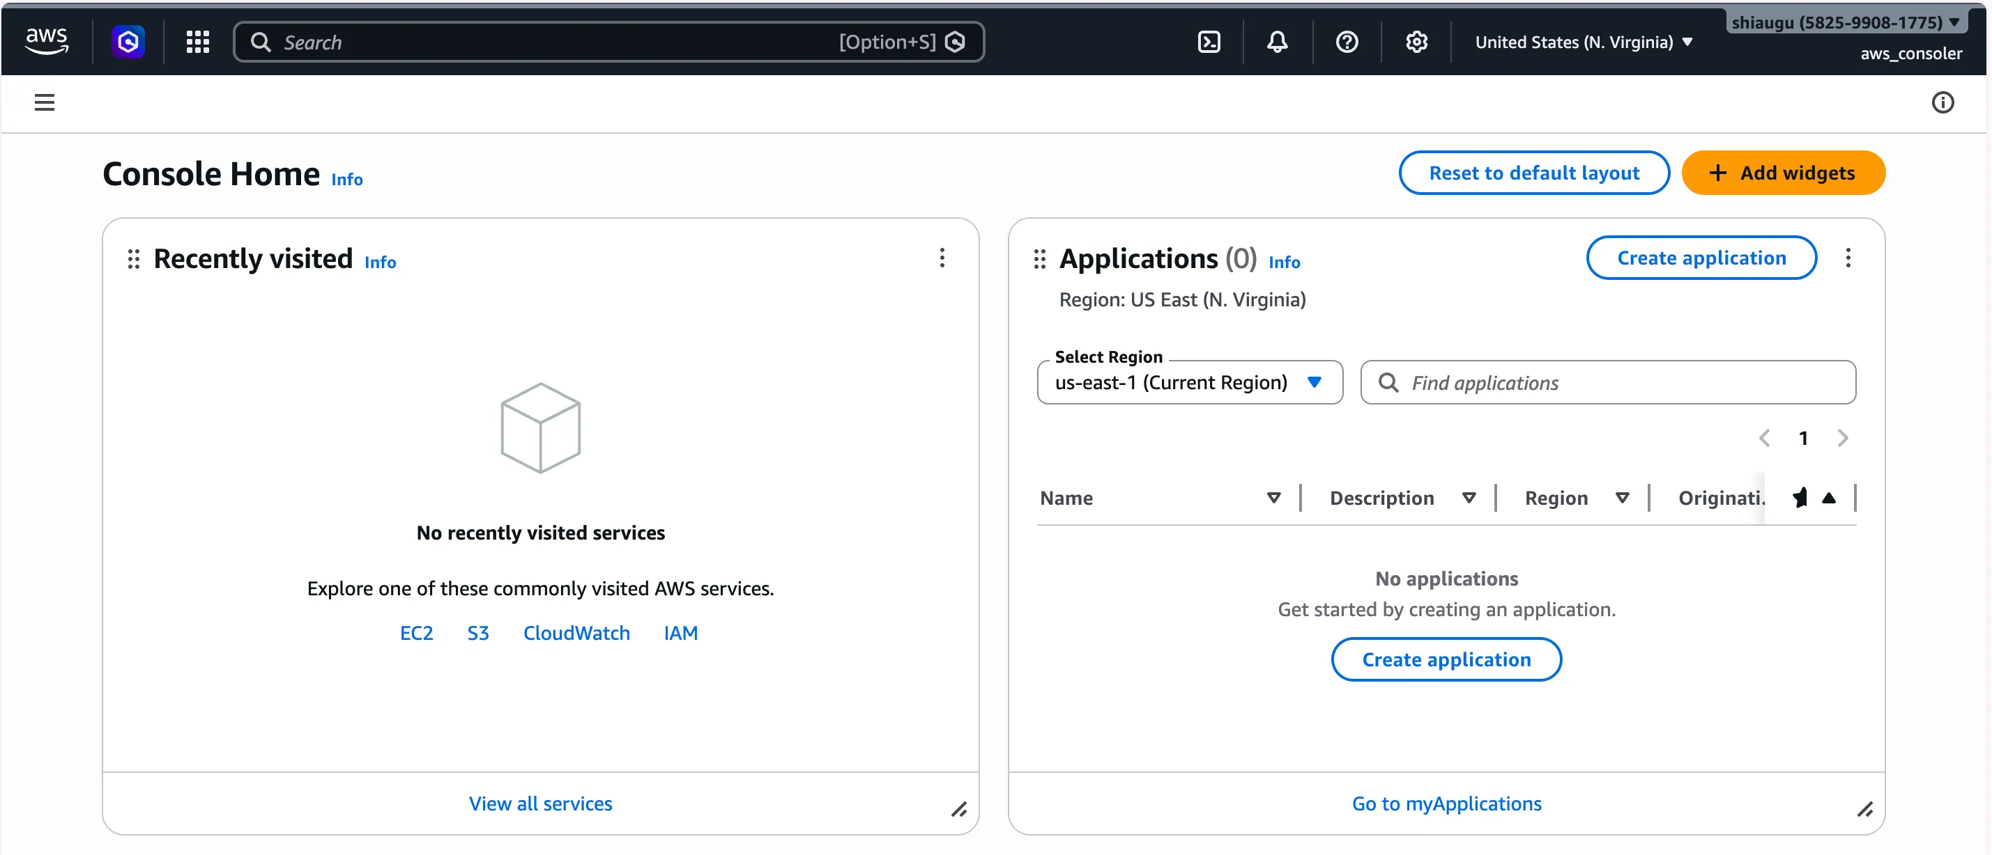Screen dimensions: 1992x855
Task: Open the EC2 service link
Action: [416, 634]
